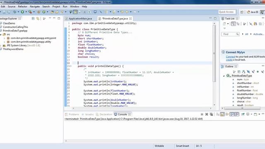Collapse the printAllDataType method fold marker
Image resolution: width=265 pixels, height=149 pixels.
click(x=71, y=66)
